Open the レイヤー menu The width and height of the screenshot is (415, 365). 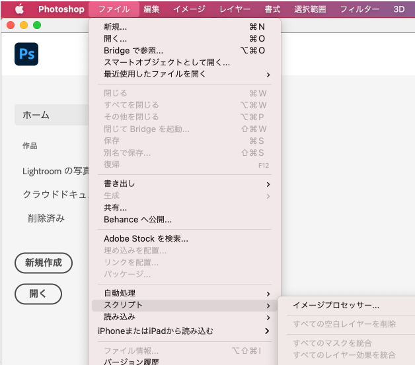[x=235, y=9]
